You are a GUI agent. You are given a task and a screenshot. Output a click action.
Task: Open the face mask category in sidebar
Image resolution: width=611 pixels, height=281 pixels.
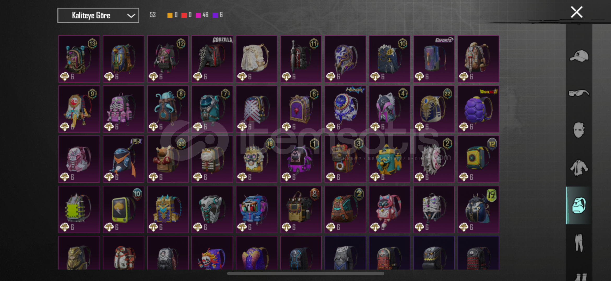[x=579, y=130]
